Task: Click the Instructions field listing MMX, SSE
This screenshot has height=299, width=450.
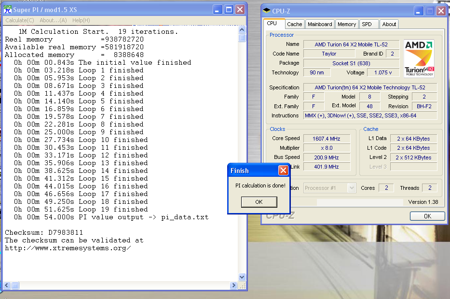Action: pos(370,115)
